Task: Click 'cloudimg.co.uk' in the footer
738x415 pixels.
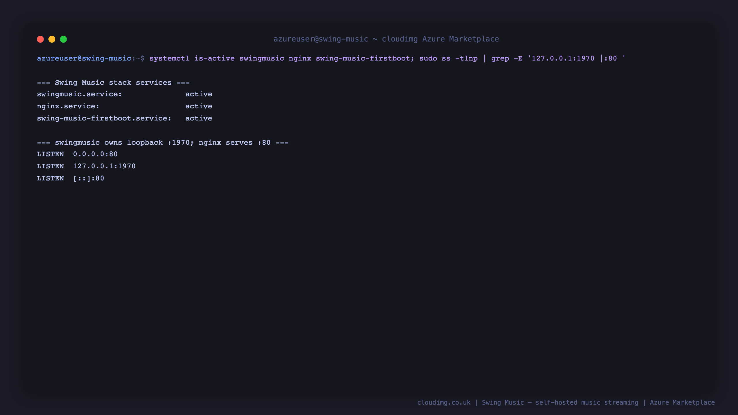Action: [x=444, y=403]
